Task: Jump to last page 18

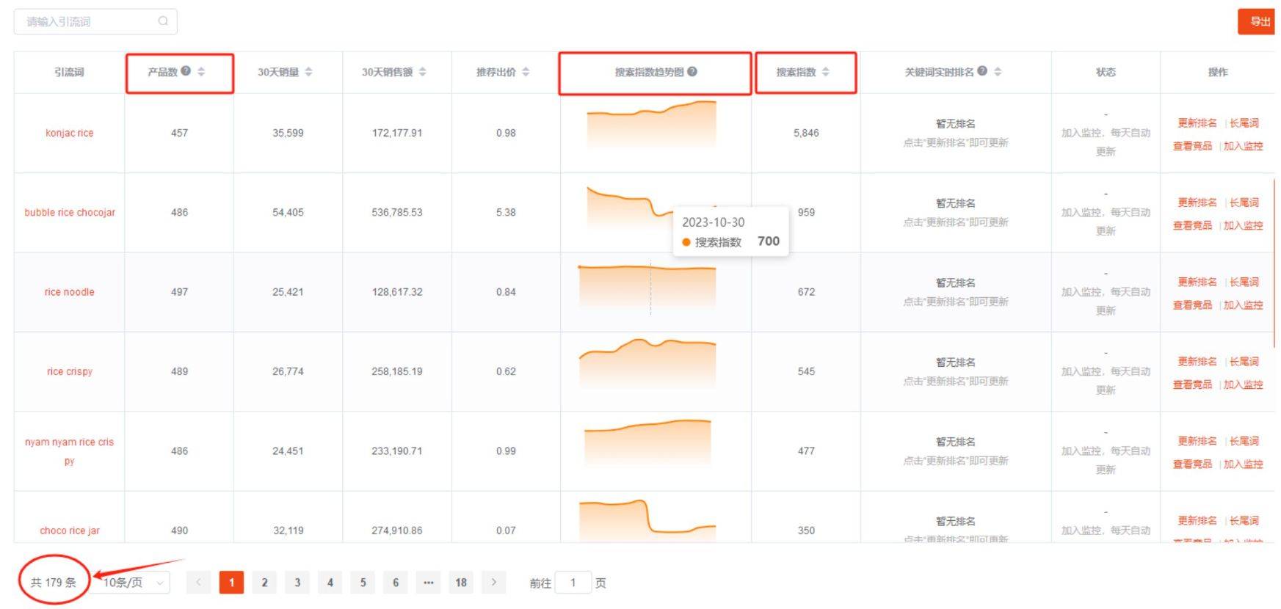Action: click(461, 583)
